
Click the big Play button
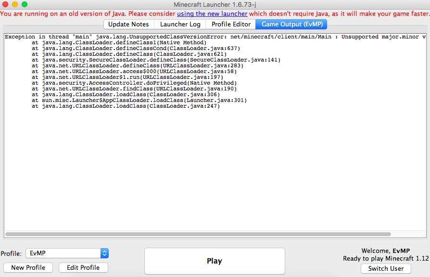(215, 261)
